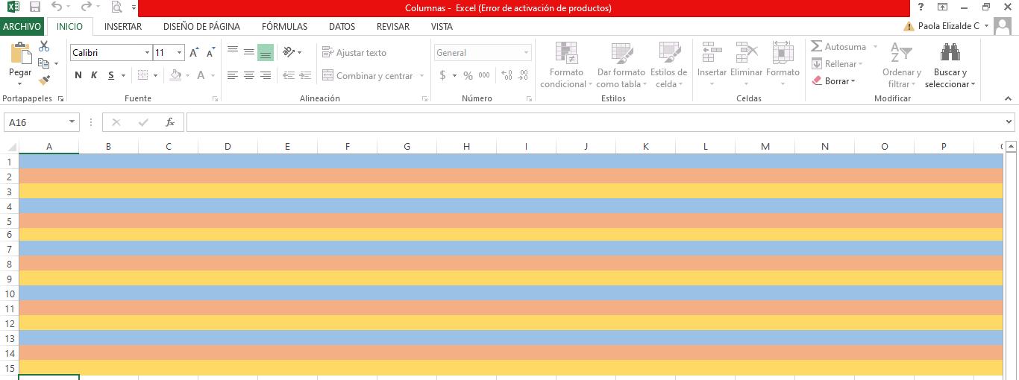The width and height of the screenshot is (1019, 380).
Task: Expand the General number format dropdown
Action: tap(527, 53)
